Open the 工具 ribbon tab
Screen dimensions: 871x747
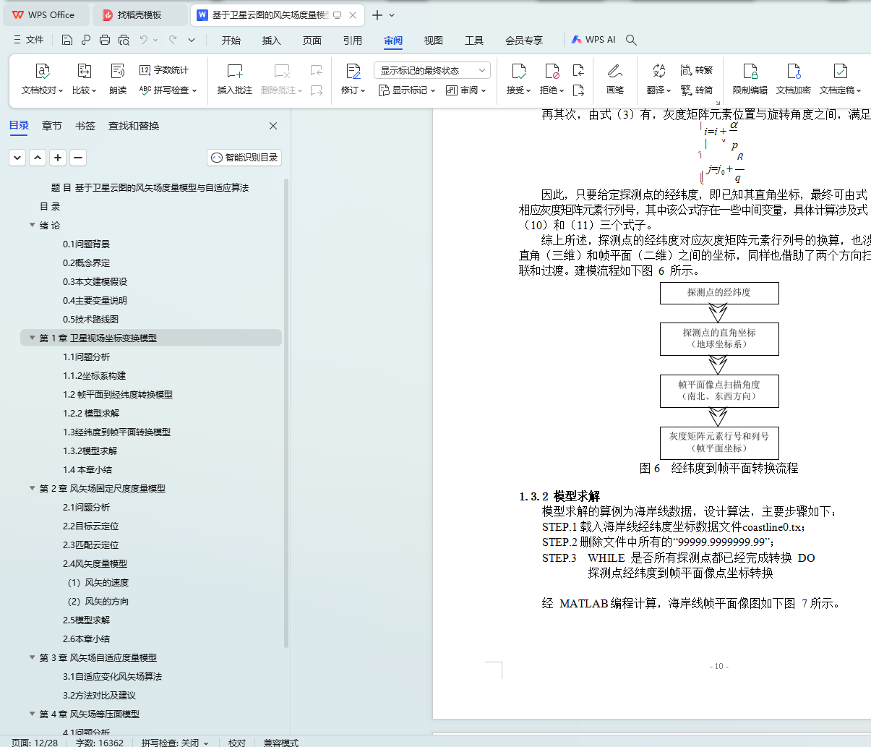(474, 40)
